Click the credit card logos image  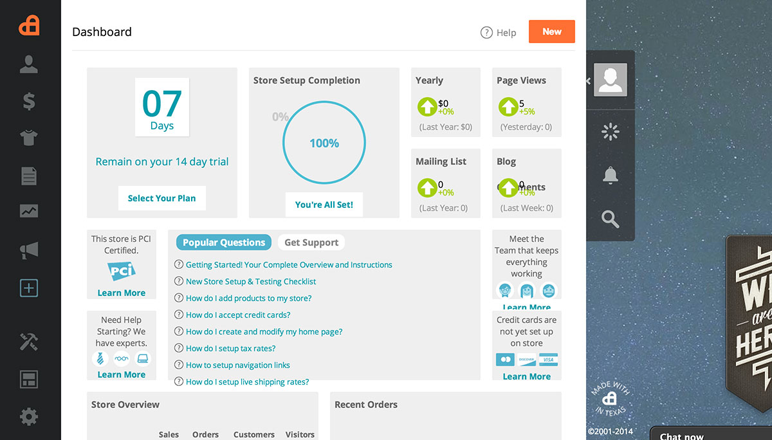527,360
